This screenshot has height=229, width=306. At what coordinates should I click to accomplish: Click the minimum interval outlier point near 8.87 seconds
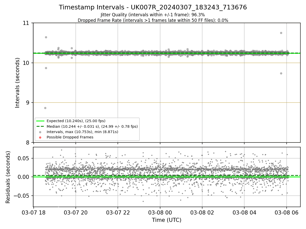45,108
